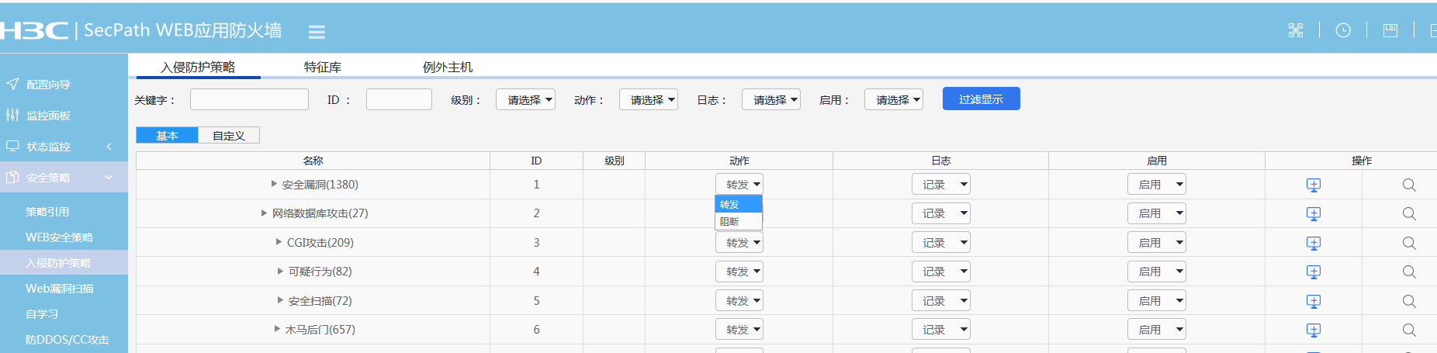Screen dimensions: 1437x353
Task: Click the 关键字 input field
Action: point(249,100)
